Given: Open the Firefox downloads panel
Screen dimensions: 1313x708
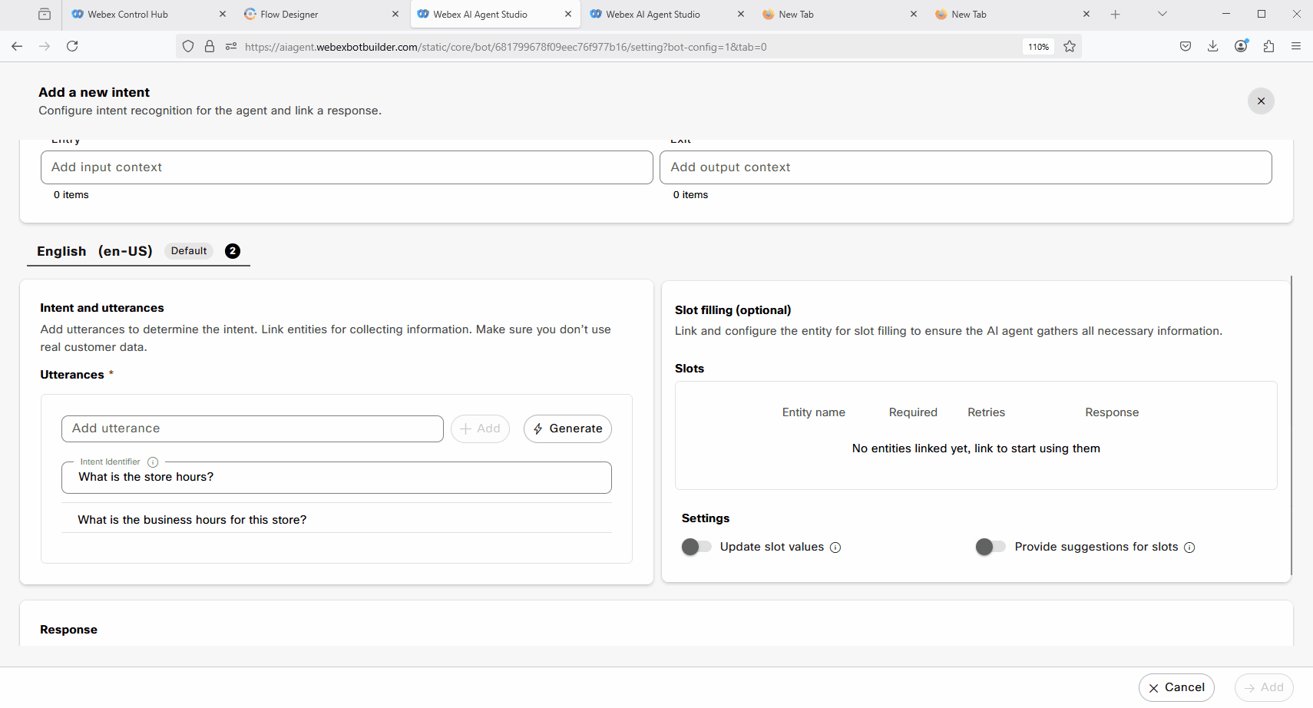Looking at the screenshot, I should pos(1212,47).
